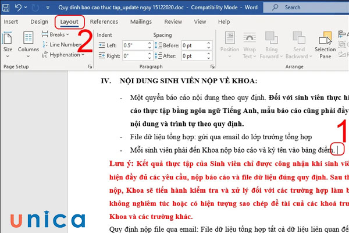Screen dimensions: 349x233
Task: Click the Rotate objects icon
Action: [x=342, y=54]
